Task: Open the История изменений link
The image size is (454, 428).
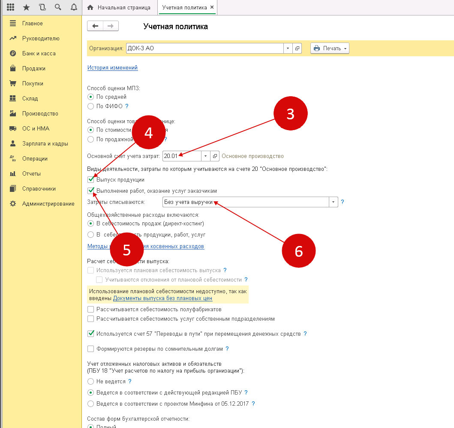Action: point(113,68)
